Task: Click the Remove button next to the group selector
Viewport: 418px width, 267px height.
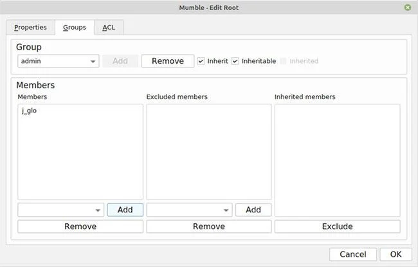Action: point(168,61)
